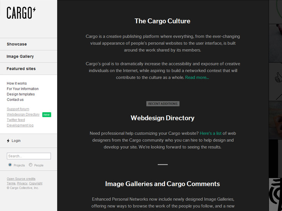The height and width of the screenshot is (211, 282).
Task: Open the Image Gallery section
Action: point(20,56)
